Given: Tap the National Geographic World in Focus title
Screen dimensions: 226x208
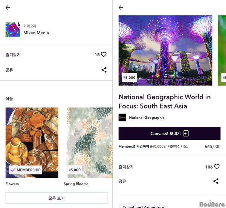Looking at the screenshot, I should click(165, 101).
